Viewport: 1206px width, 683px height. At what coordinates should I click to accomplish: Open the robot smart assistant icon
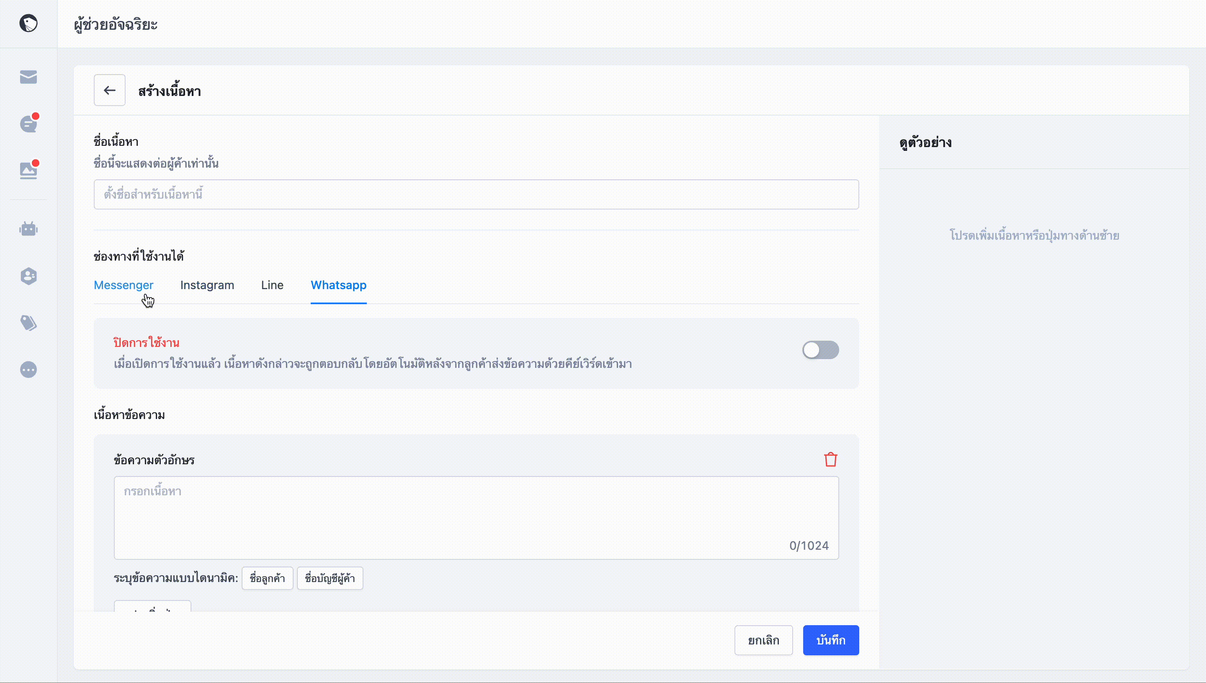(28, 229)
